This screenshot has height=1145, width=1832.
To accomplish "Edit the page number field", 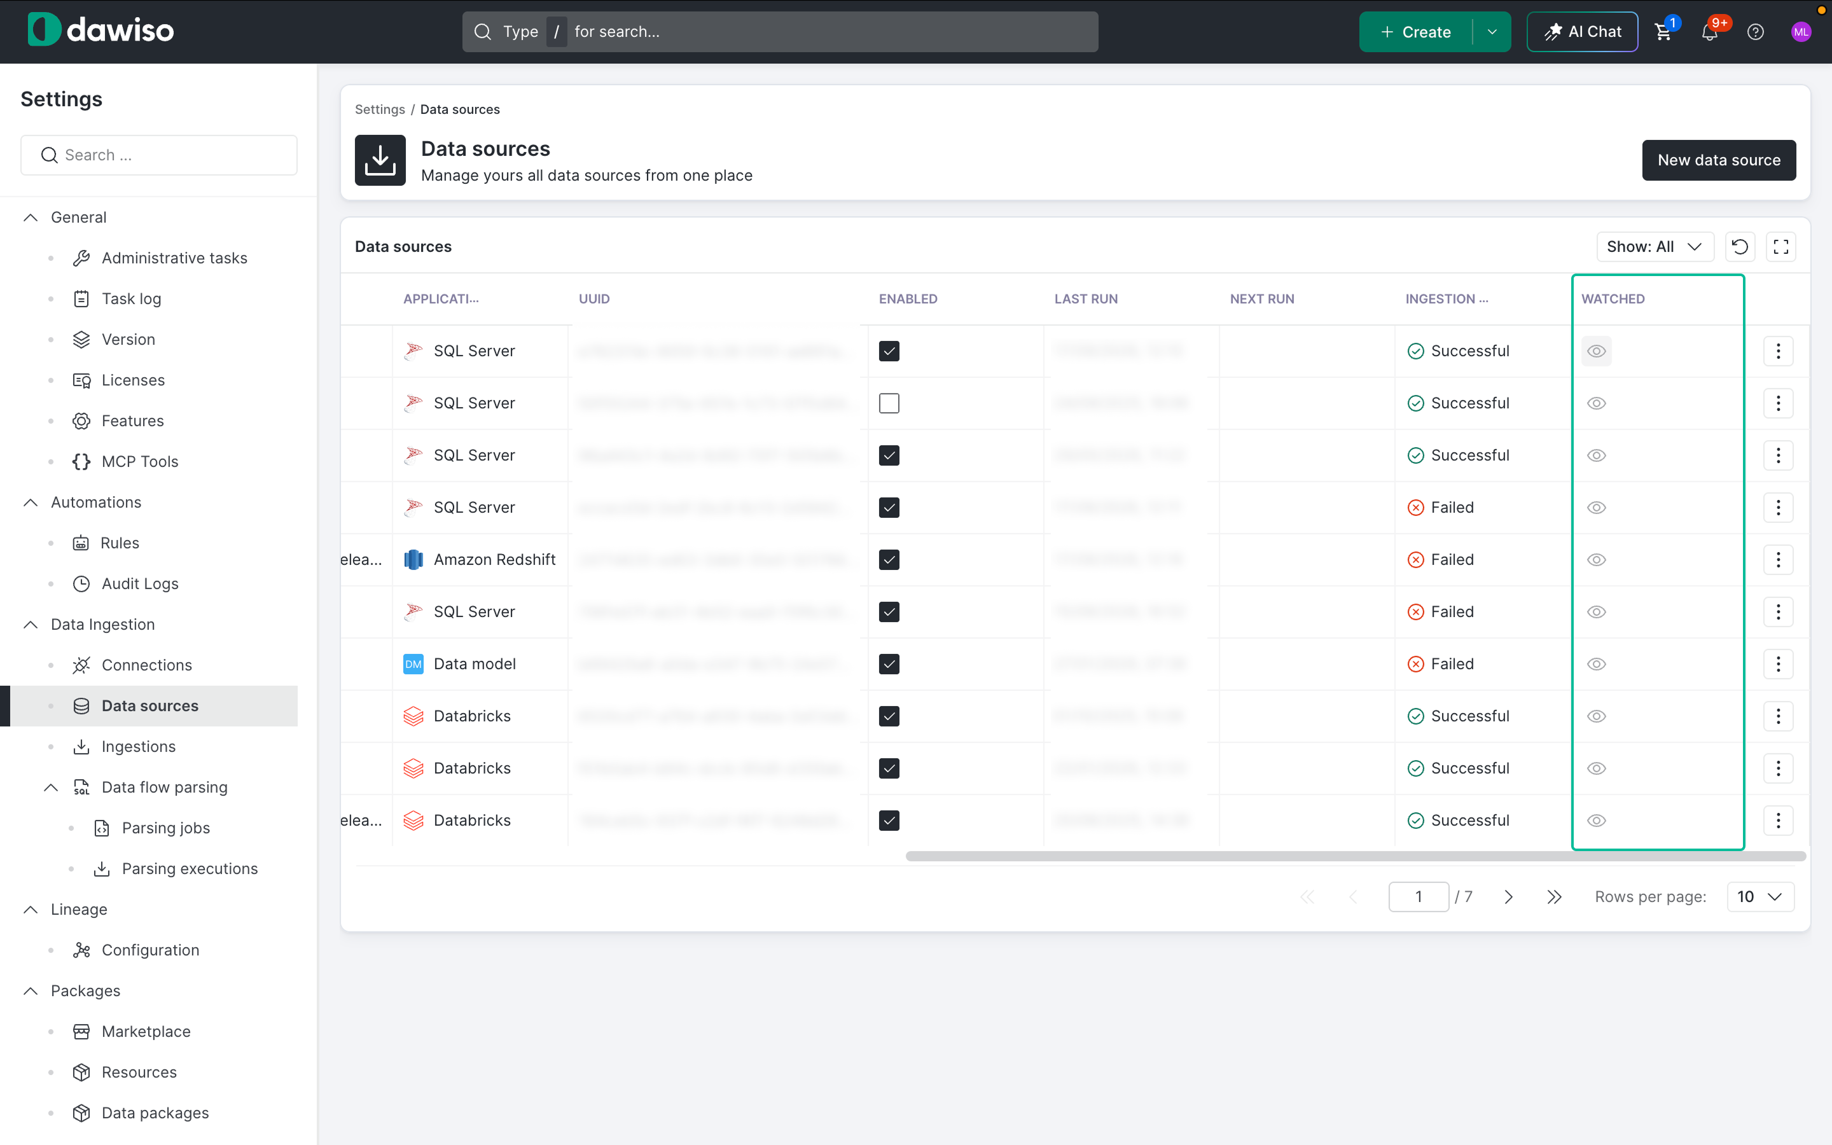I will (1418, 897).
